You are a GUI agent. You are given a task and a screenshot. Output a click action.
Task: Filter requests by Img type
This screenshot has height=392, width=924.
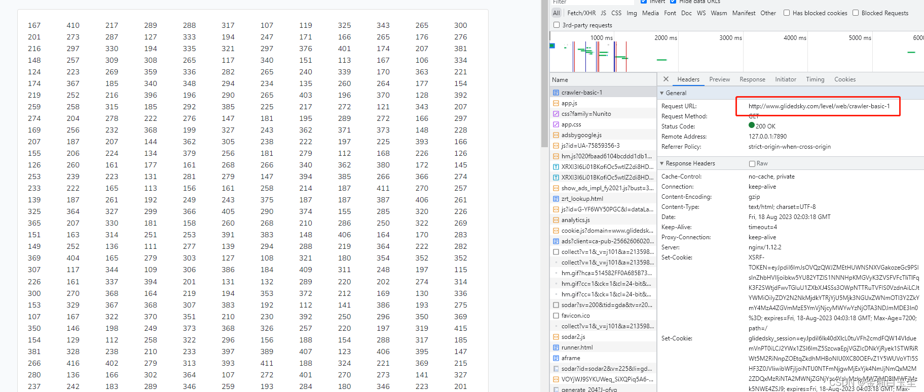(x=632, y=13)
